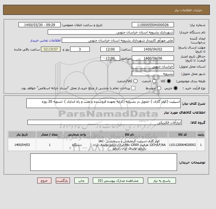Image resolution: width=216 pixels, height=209 pixels.
Task: Click the buyer notes empty text area
Action: coord(104,162)
